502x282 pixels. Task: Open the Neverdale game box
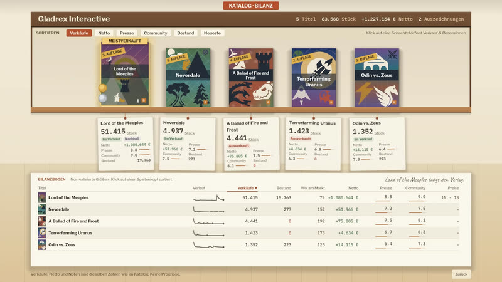tap(188, 77)
